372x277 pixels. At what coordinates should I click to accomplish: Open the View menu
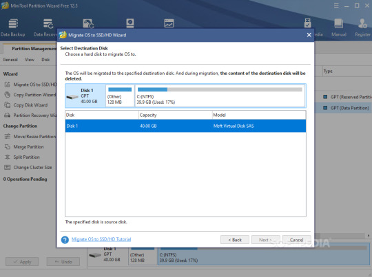(30, 60)
